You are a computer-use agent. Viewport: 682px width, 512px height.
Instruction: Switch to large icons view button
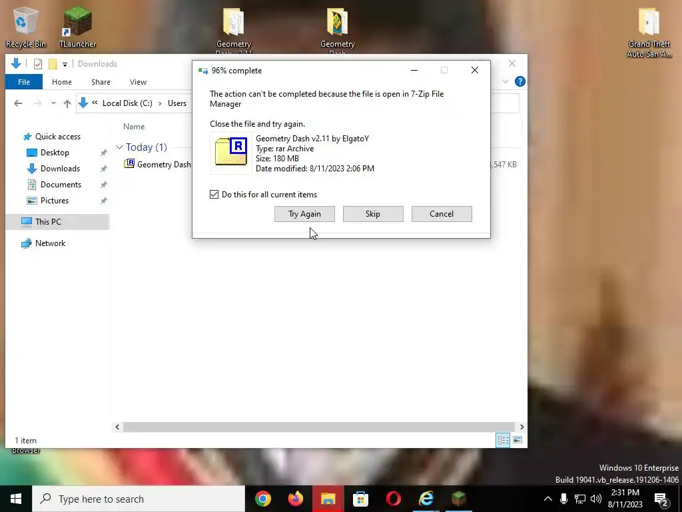click(x=517, y=440)
